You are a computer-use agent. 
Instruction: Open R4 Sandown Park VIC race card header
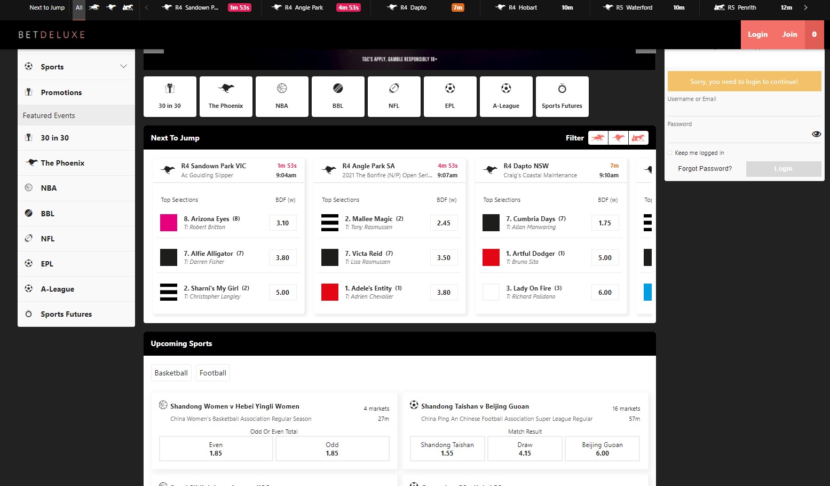click(228, 170)
